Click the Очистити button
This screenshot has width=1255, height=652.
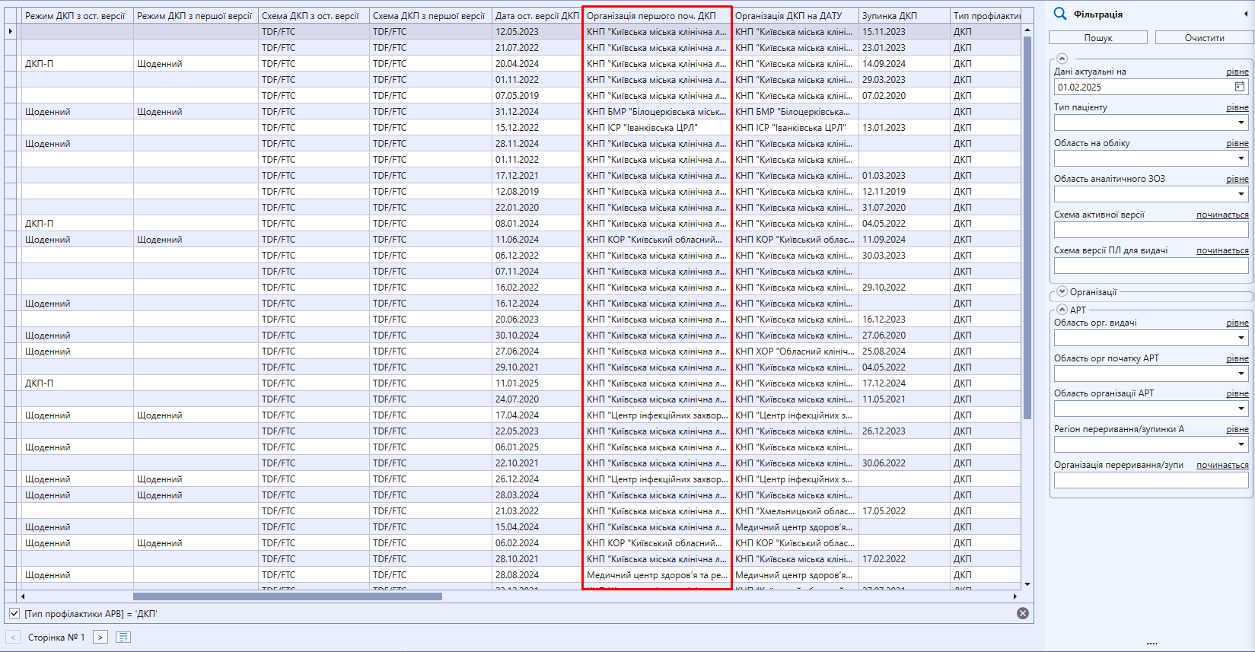point(1204,37)
